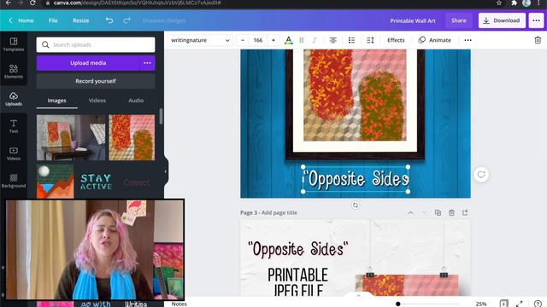Viewport: 547px width, 307px height.
Task: Redo the last change
Action: [126, 20]
